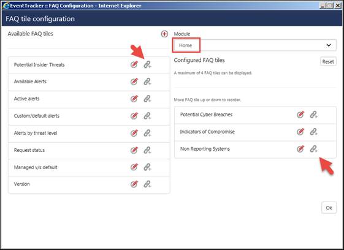
Task: Link the Alerts by threat level tile
Action: click(147, 133)
